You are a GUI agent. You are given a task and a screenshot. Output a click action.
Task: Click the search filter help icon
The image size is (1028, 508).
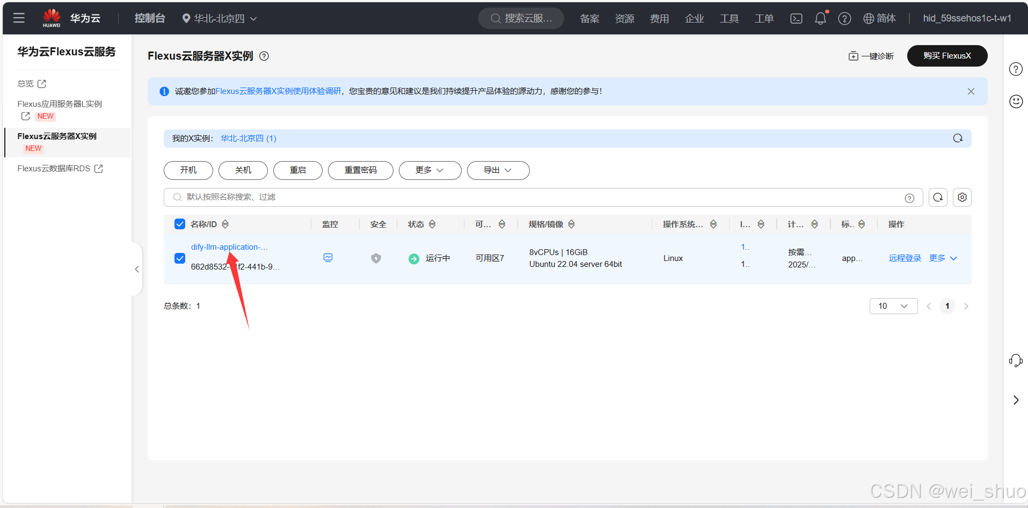[909, 198]
